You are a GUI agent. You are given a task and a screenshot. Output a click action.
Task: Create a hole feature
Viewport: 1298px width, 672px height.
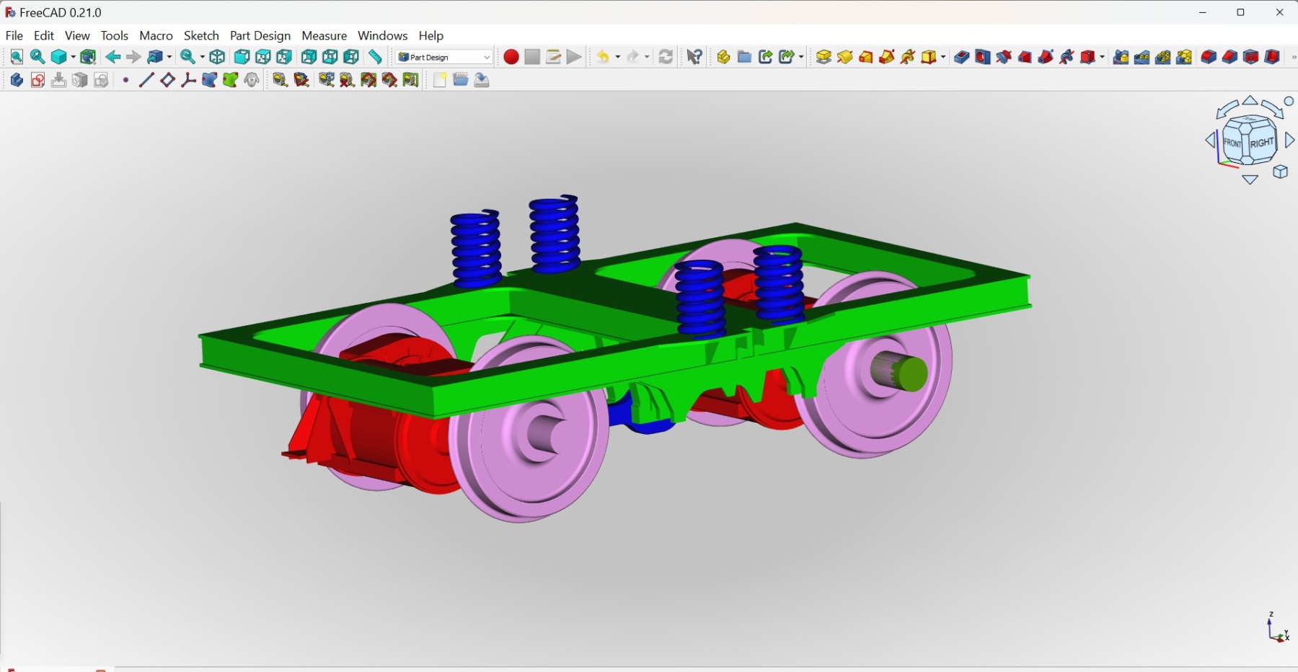pyautogui.click(x=983, y=57)
